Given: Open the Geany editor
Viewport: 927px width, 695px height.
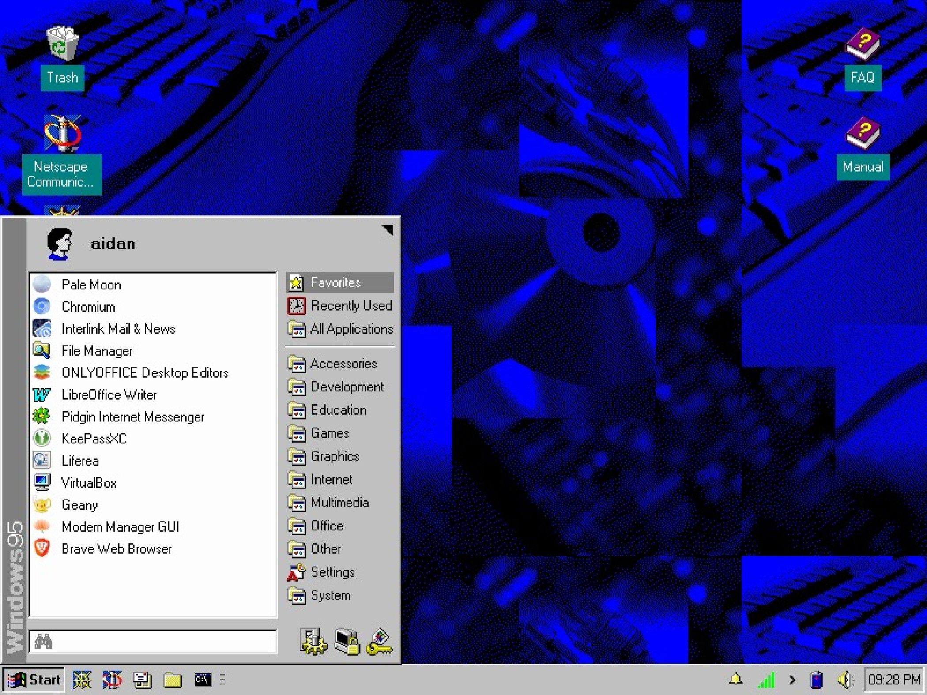Looking at the screenshot, I should pos(79,505).
